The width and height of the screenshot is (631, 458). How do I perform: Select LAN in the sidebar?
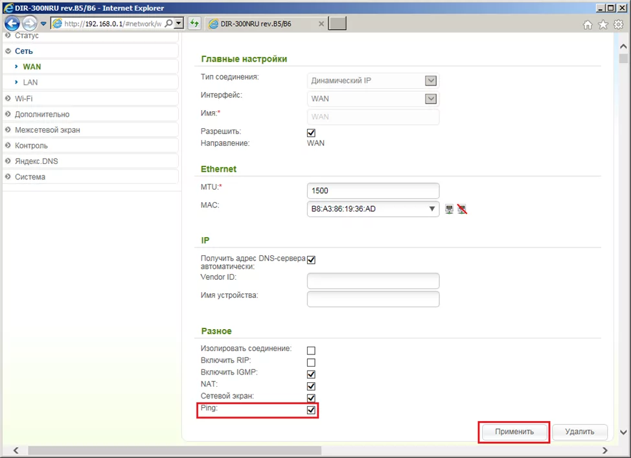pos(30,82)
